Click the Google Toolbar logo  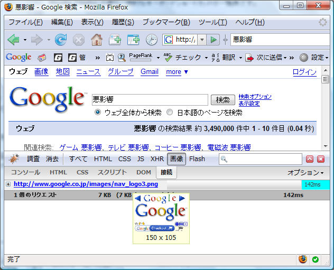point(18,57)
